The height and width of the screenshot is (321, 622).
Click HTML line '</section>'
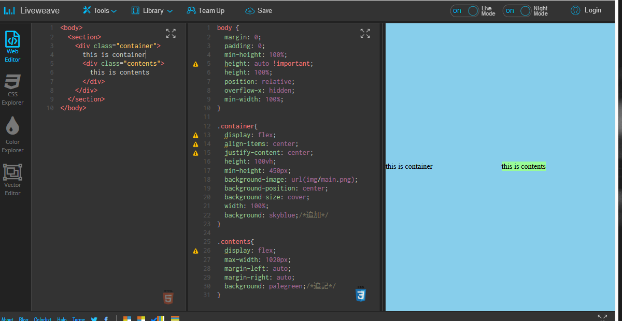tap(86, 99)
